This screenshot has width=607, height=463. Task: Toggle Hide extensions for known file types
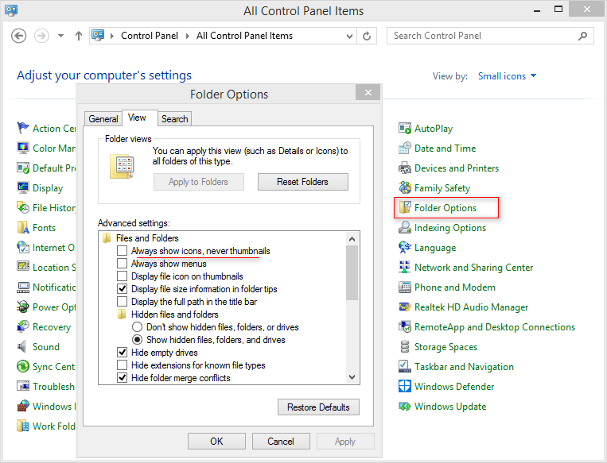click(122, 365)
